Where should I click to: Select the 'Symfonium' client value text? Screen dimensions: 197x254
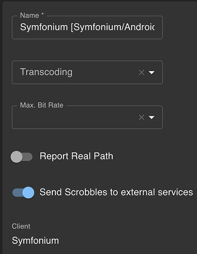36,241
